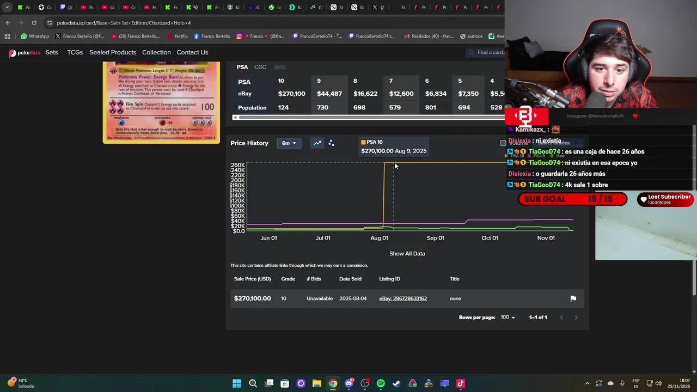This screenshot has width=697, height=392.
Task: Click the site info icon in address bar
Action: (50, 23)
